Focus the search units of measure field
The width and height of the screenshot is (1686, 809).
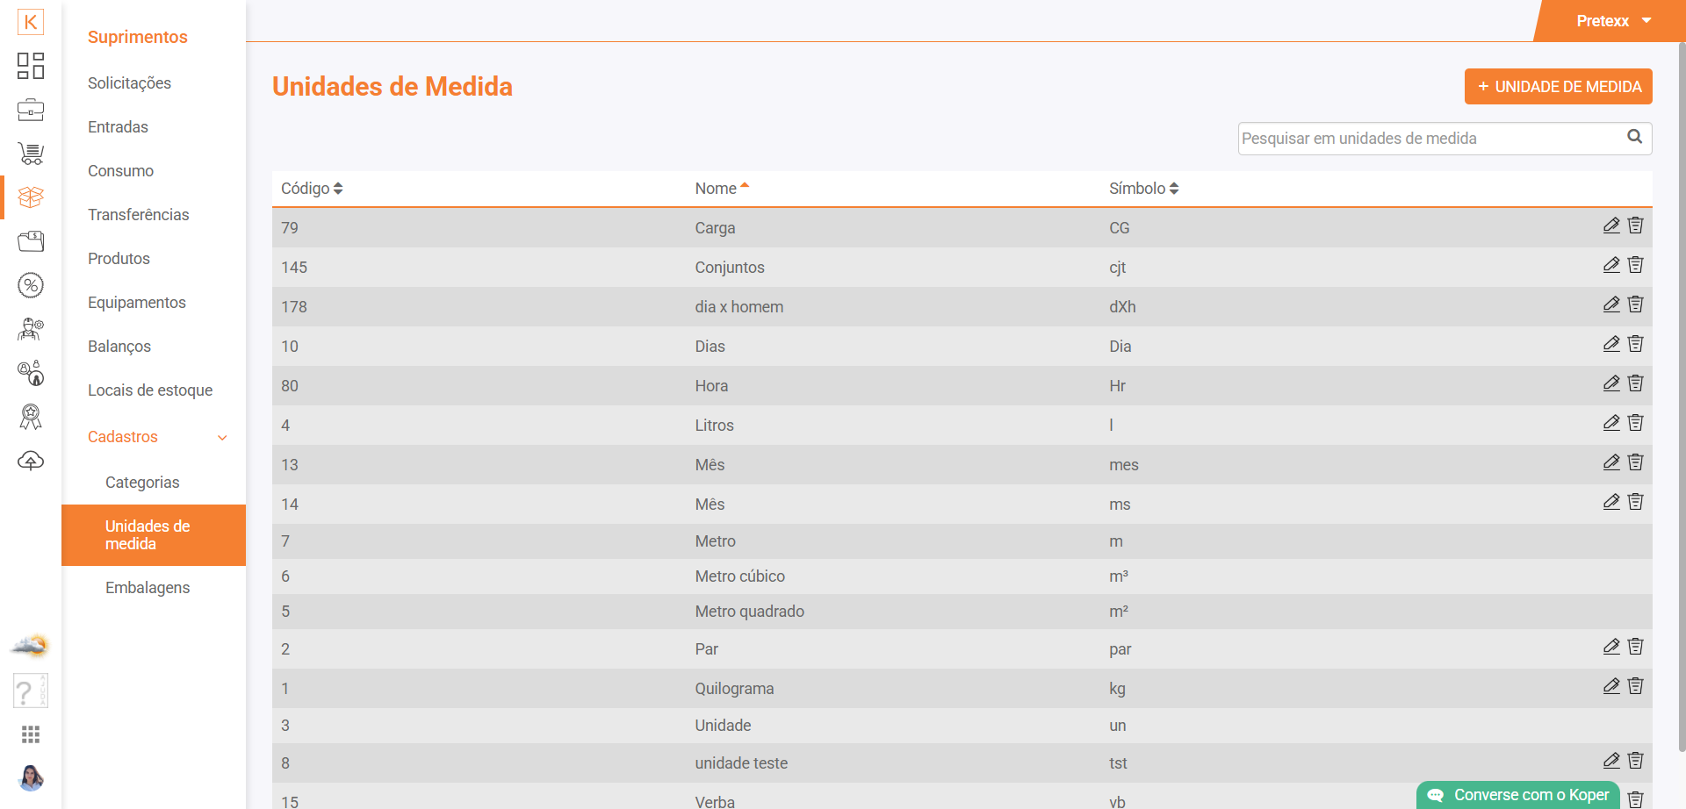pos(1431,139)
